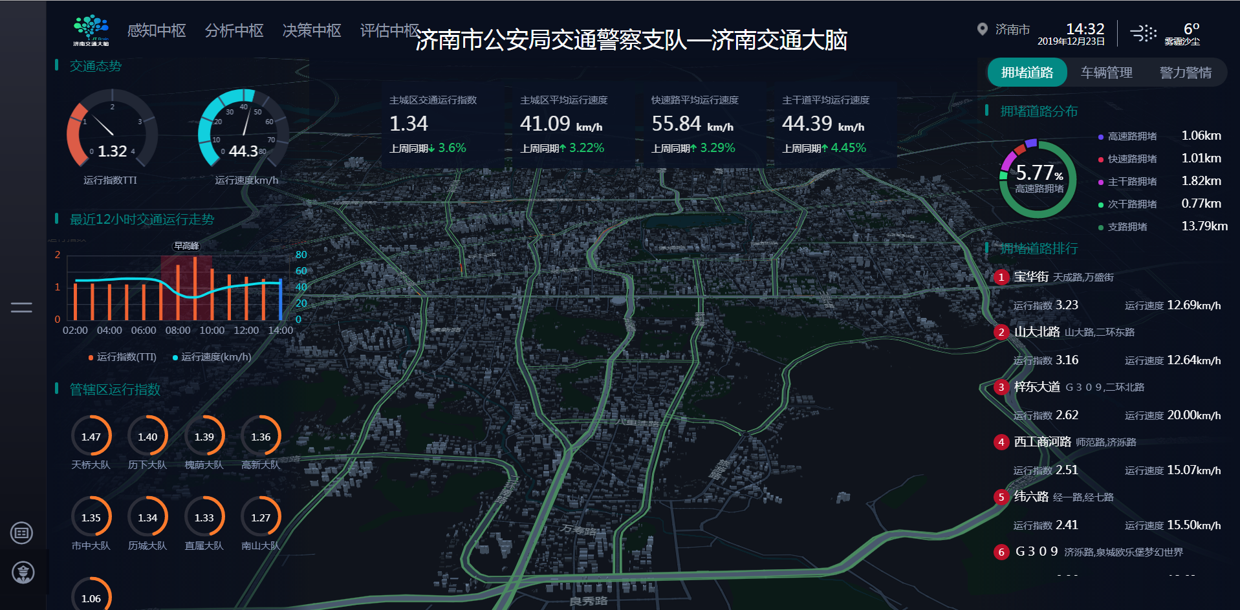Switch to the 车辆管理 tab
1240x610 pixels.
1106,72
